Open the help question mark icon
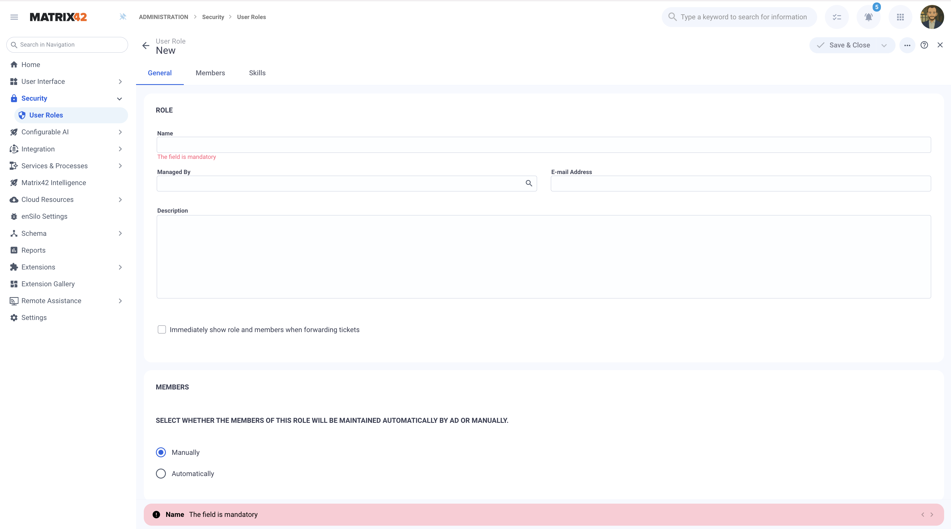Viewport: 951px width, 529px height. [924, 45]
